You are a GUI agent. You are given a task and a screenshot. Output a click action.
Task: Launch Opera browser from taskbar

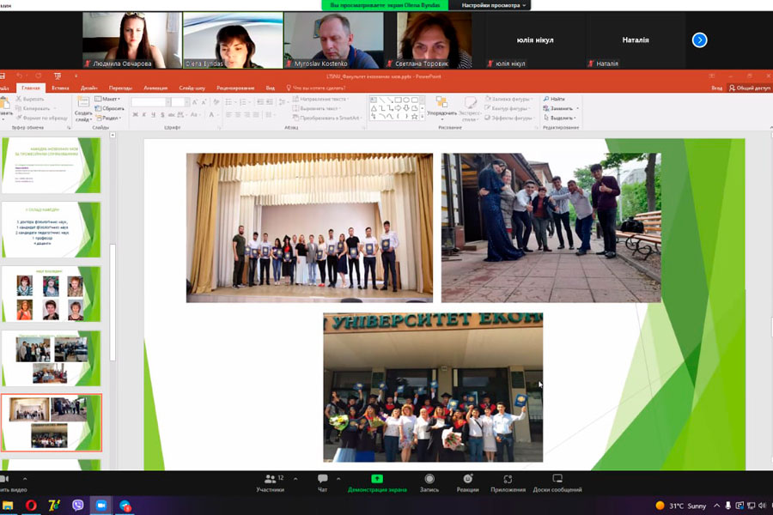coord(32,506)
